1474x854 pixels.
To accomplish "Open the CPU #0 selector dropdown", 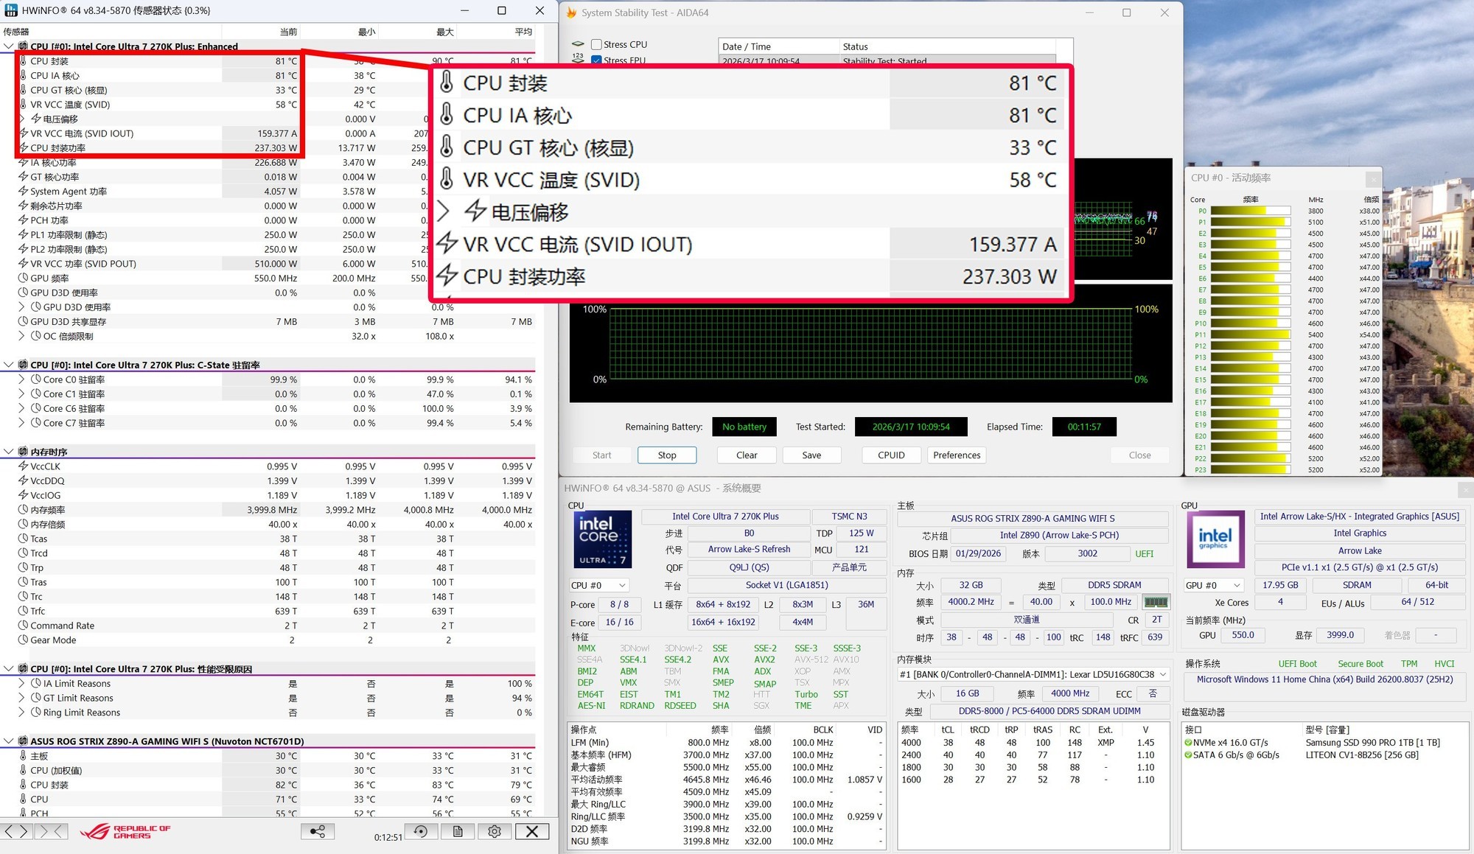I will [598, 585].
